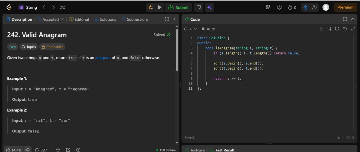
Task: Dislike the problem with thumbs down
Action: pos(28,150)
